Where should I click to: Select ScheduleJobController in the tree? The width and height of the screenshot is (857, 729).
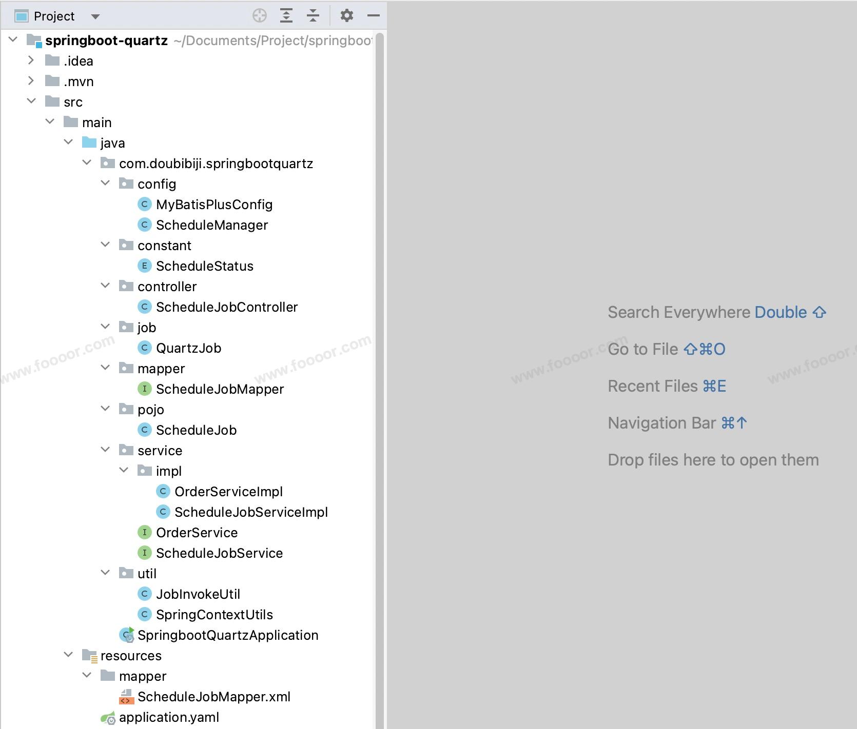(226, 307)
